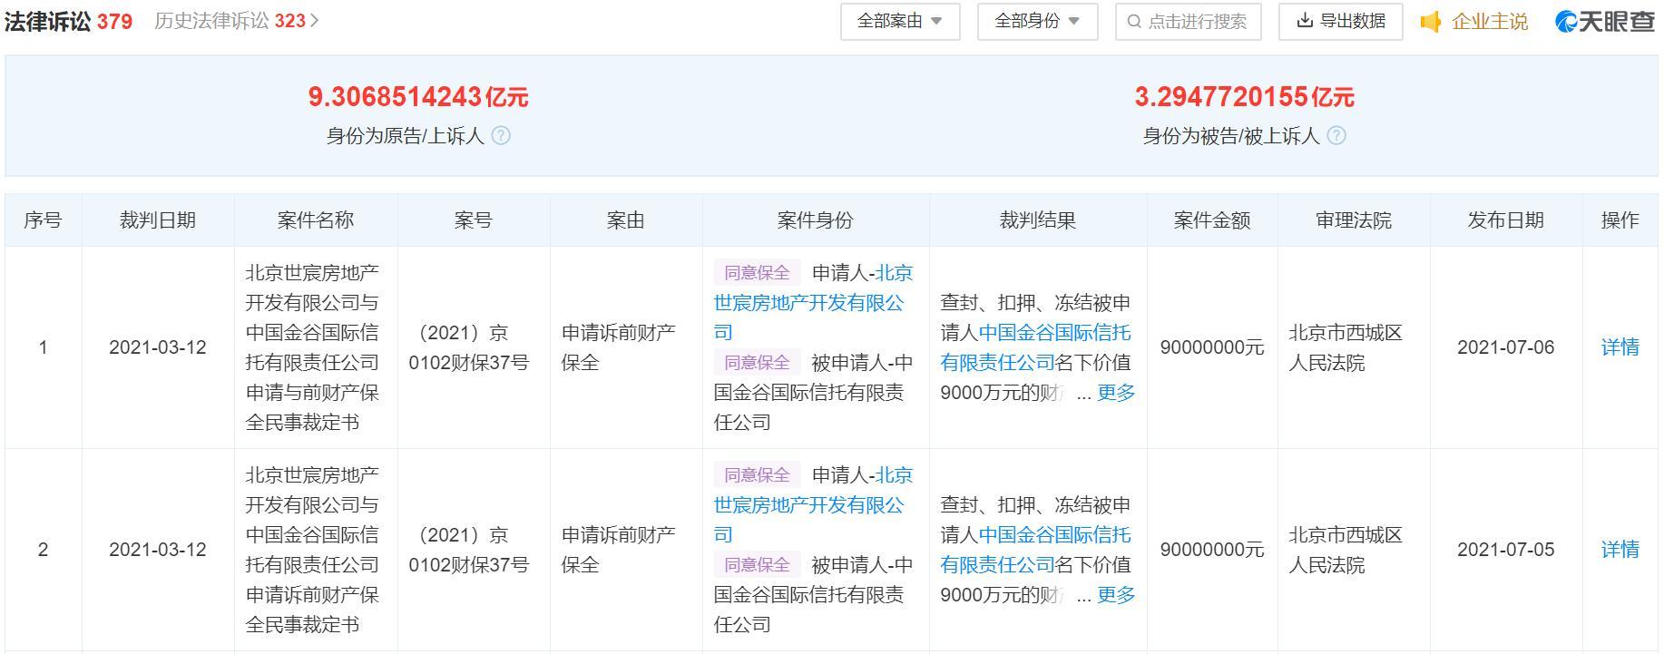Click the 案号 column header
This screenshot has width=1664, height=654.
[474, 220]
